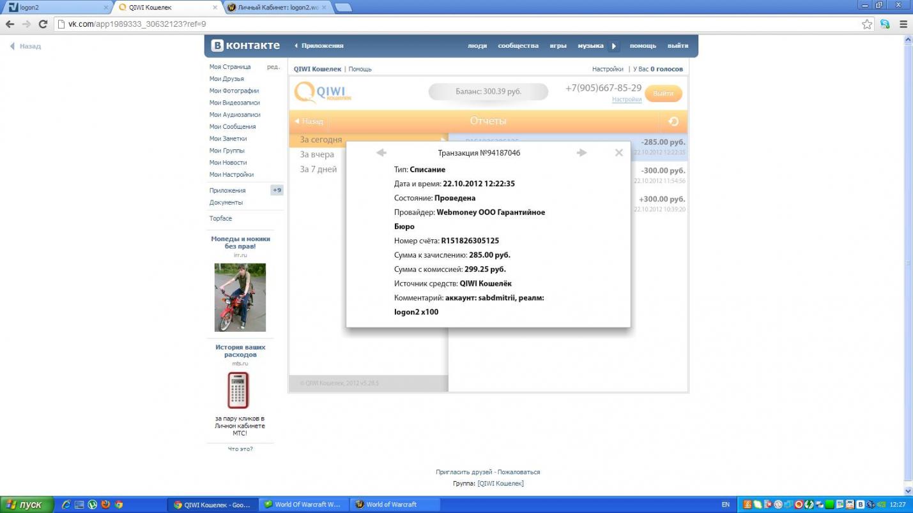The width and height of the screenshot is (913, 513).
Task: Click the QIWI logo
Action: click(x=323, y=93)
